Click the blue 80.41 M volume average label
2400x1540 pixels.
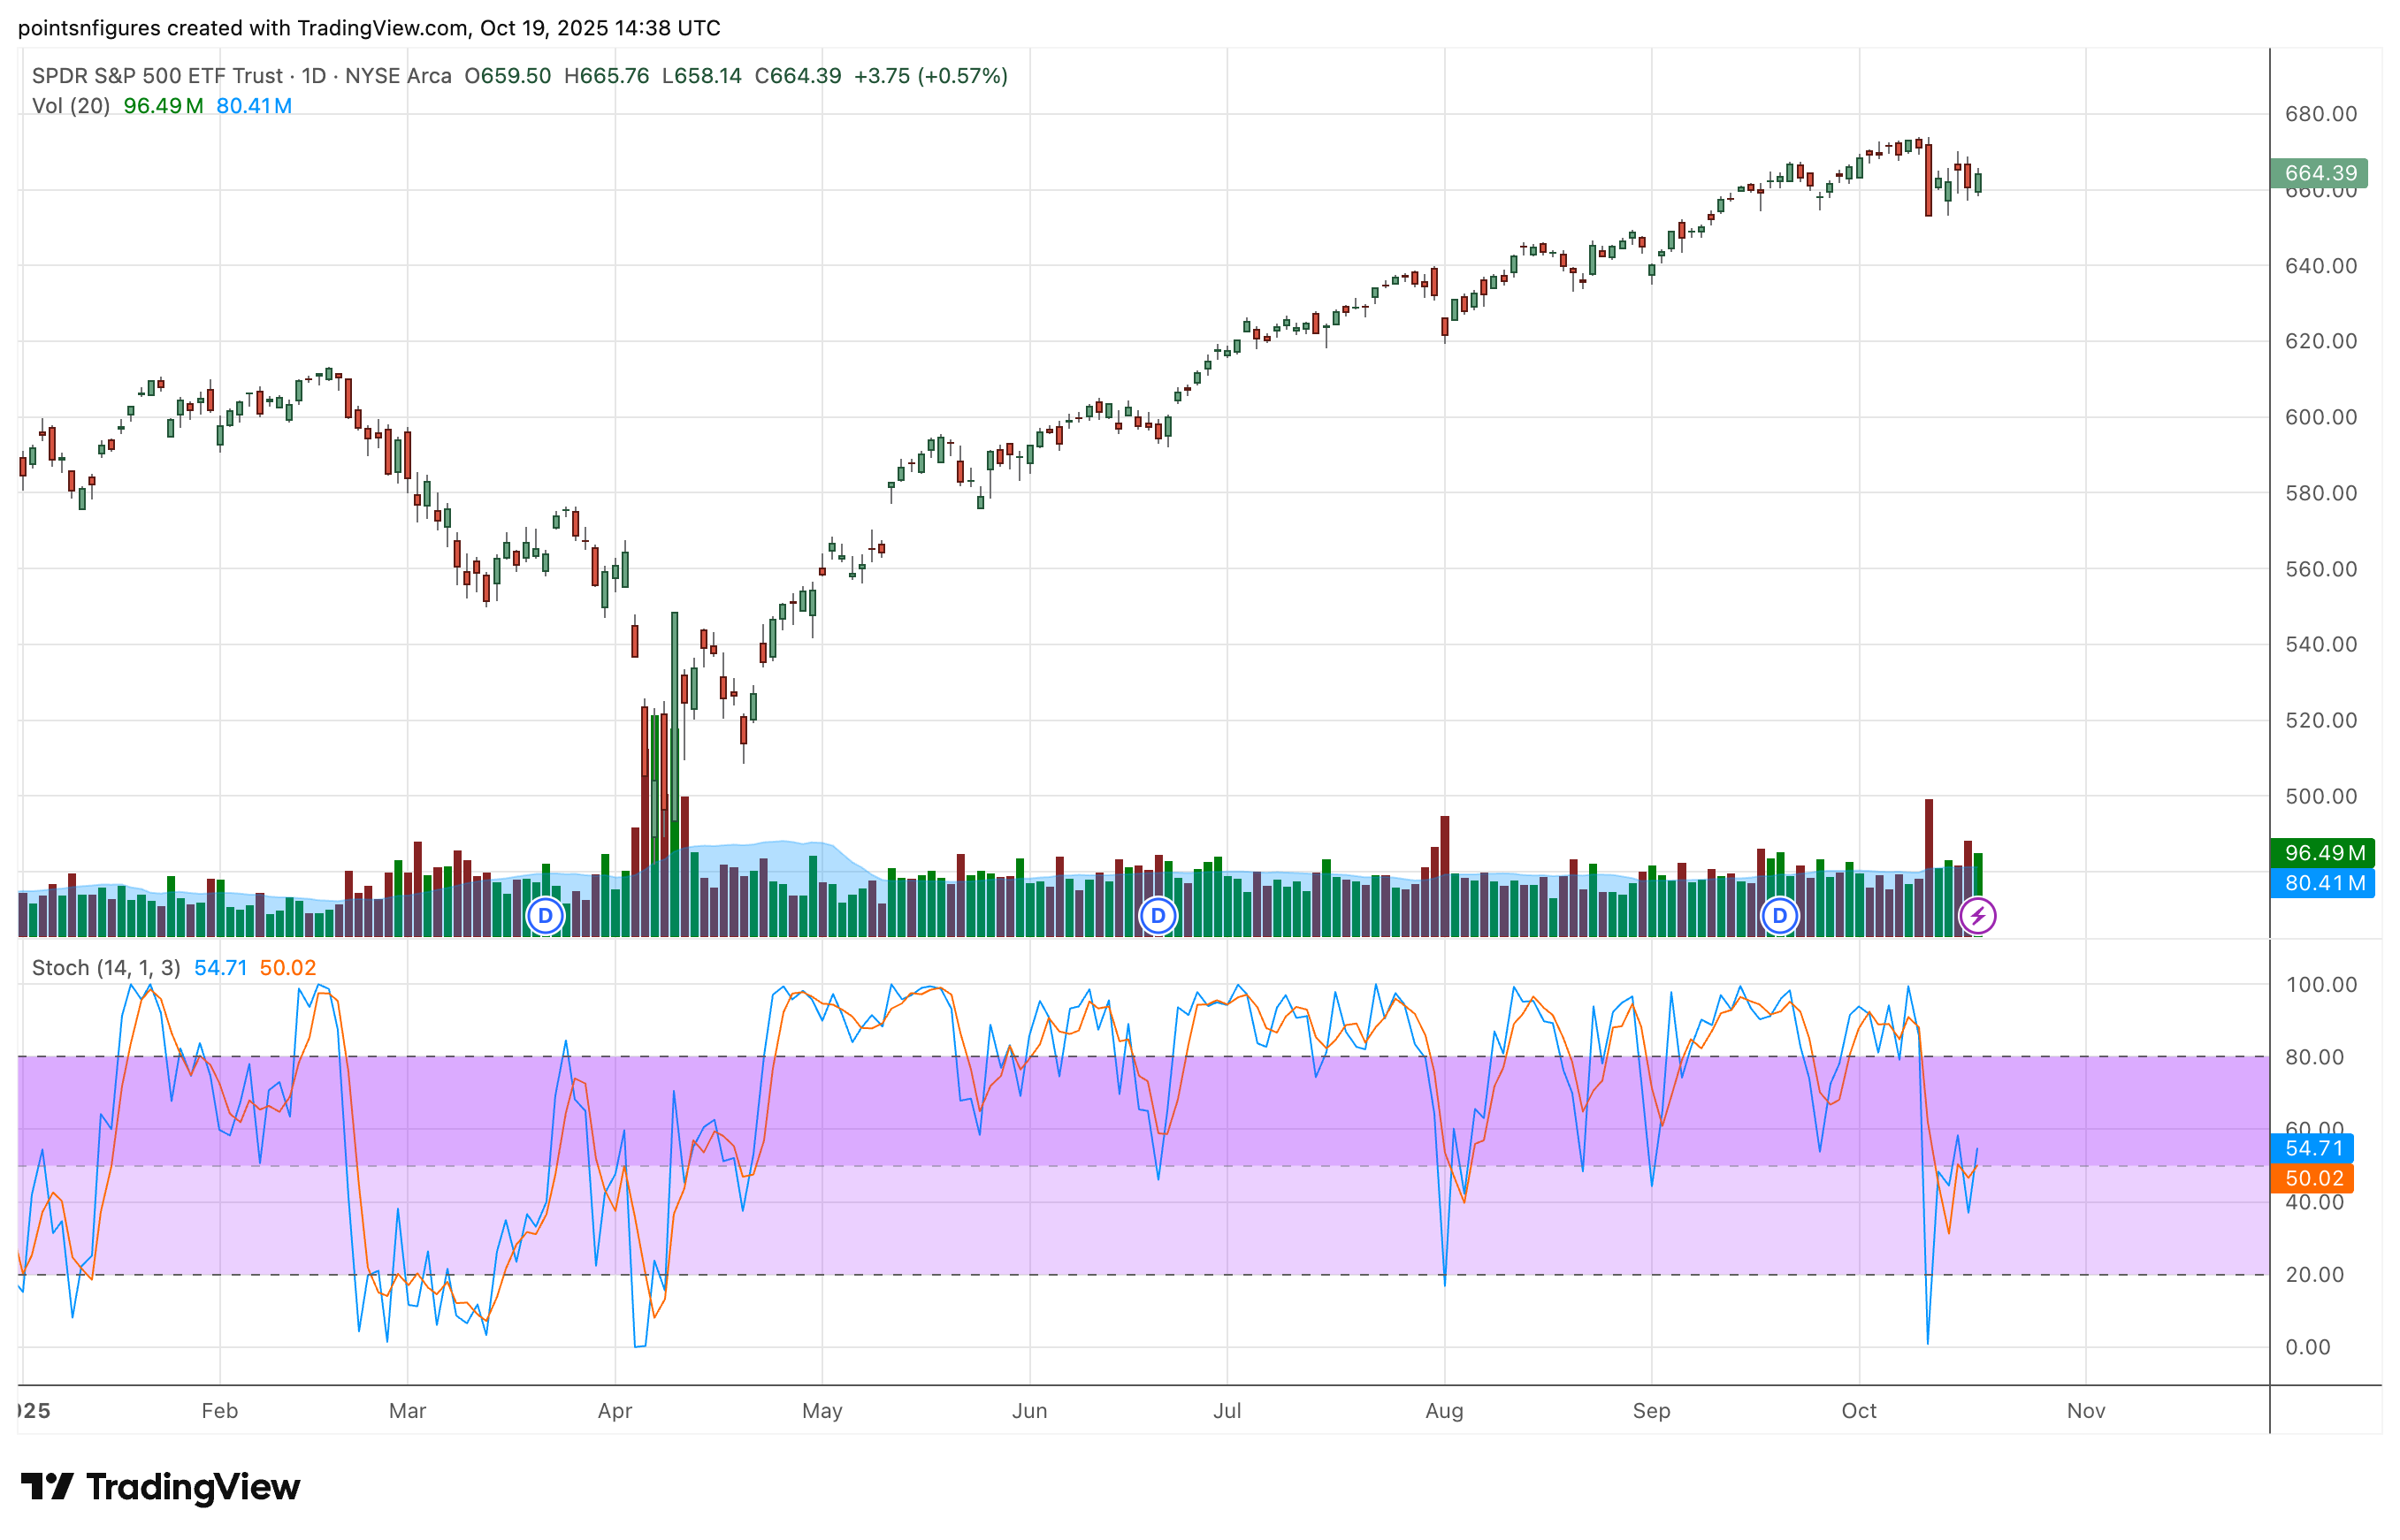2322,883
